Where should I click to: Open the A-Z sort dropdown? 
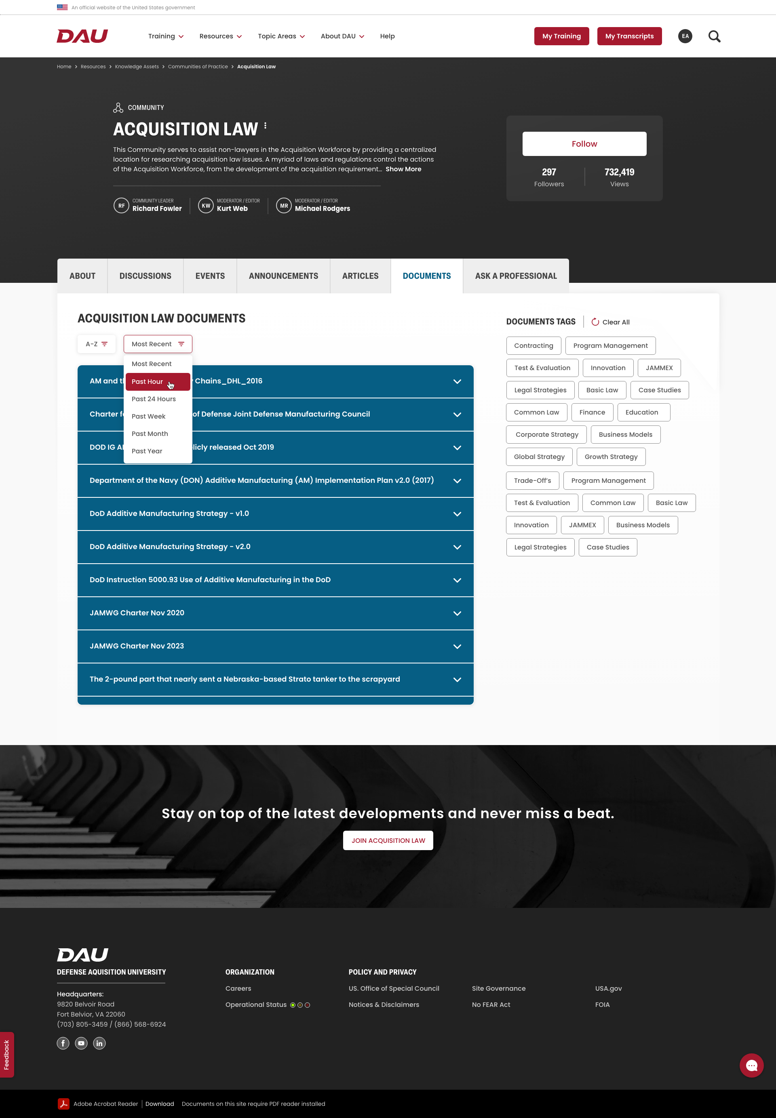tap(96, 344)
